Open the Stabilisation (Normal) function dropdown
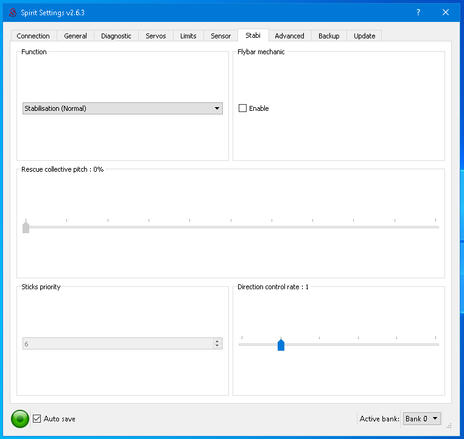This screenshot has width=464, height=439. coord(122,108)
